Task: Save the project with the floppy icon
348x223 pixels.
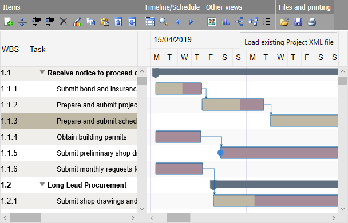Action: click(298, 22)
